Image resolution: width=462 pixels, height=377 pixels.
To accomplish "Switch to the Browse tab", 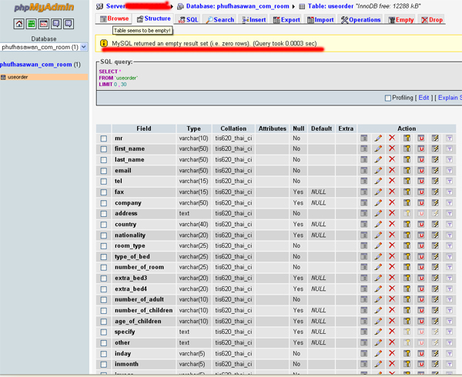I will click(114, 18).
